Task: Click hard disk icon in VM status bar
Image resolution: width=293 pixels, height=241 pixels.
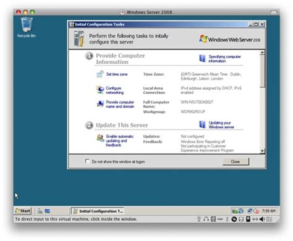Action: (x=248, y=219)
